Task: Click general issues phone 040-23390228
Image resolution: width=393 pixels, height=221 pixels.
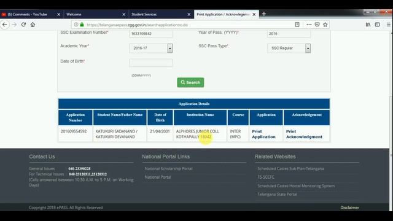Action: click(x=79, y=169)
